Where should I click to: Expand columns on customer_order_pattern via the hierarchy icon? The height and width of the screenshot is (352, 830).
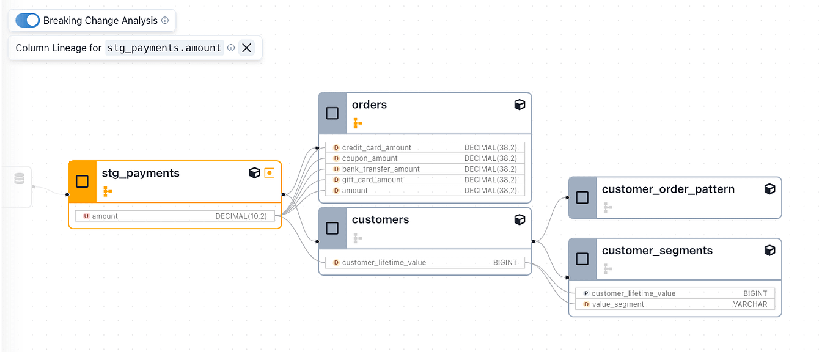coord(606,207)
